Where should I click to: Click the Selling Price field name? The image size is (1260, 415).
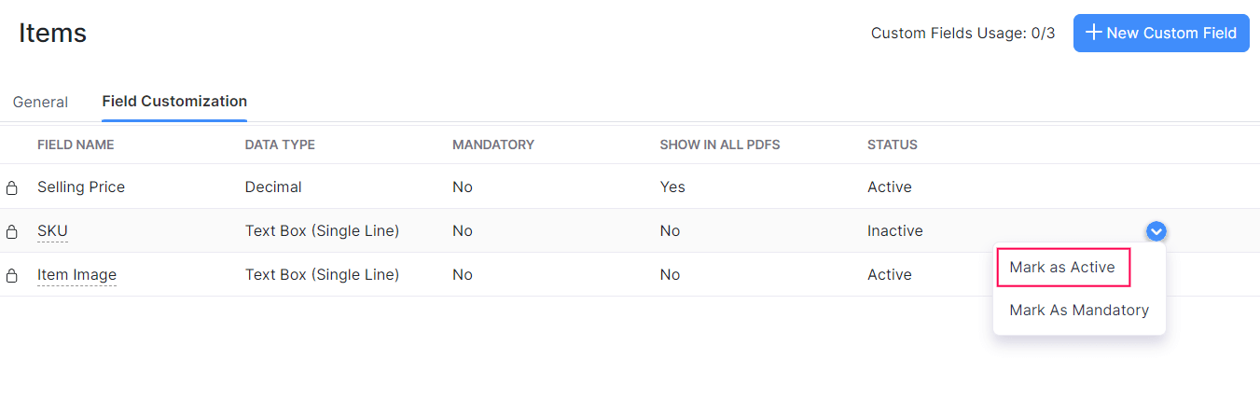pos(81,187)
